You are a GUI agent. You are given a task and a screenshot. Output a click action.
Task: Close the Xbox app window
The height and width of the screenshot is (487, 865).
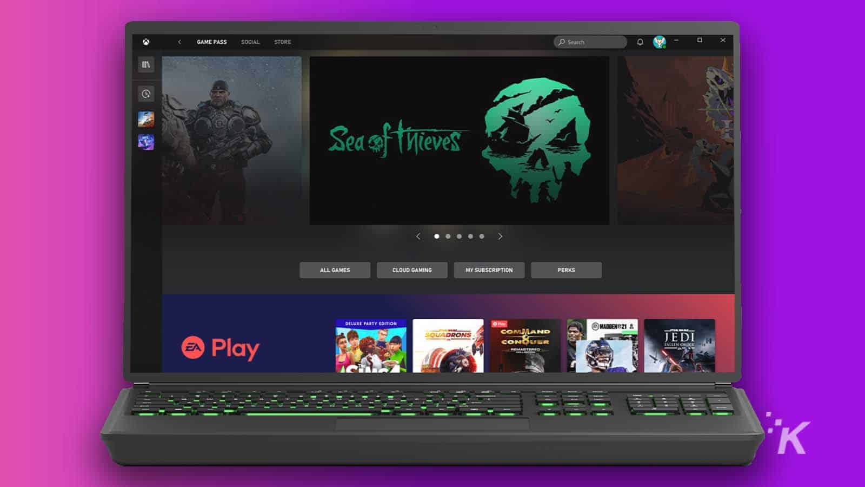point(723,40)
